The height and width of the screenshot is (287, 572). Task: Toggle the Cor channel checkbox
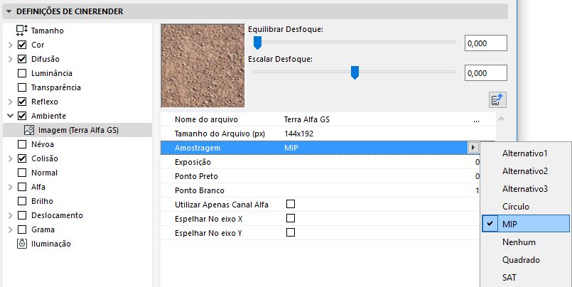(22, 45)
